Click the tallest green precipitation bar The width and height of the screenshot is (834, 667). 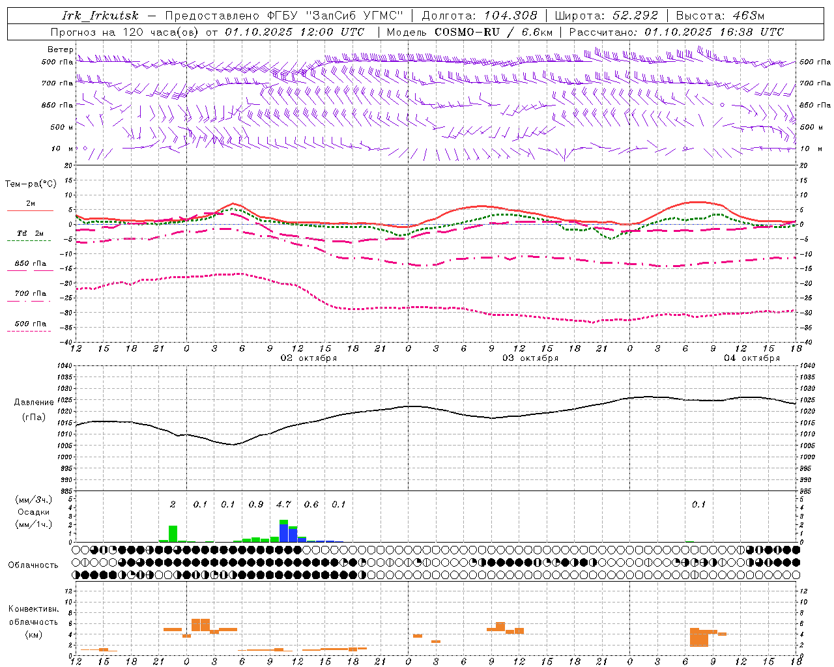pyautogui.click(x=173, y=533)
